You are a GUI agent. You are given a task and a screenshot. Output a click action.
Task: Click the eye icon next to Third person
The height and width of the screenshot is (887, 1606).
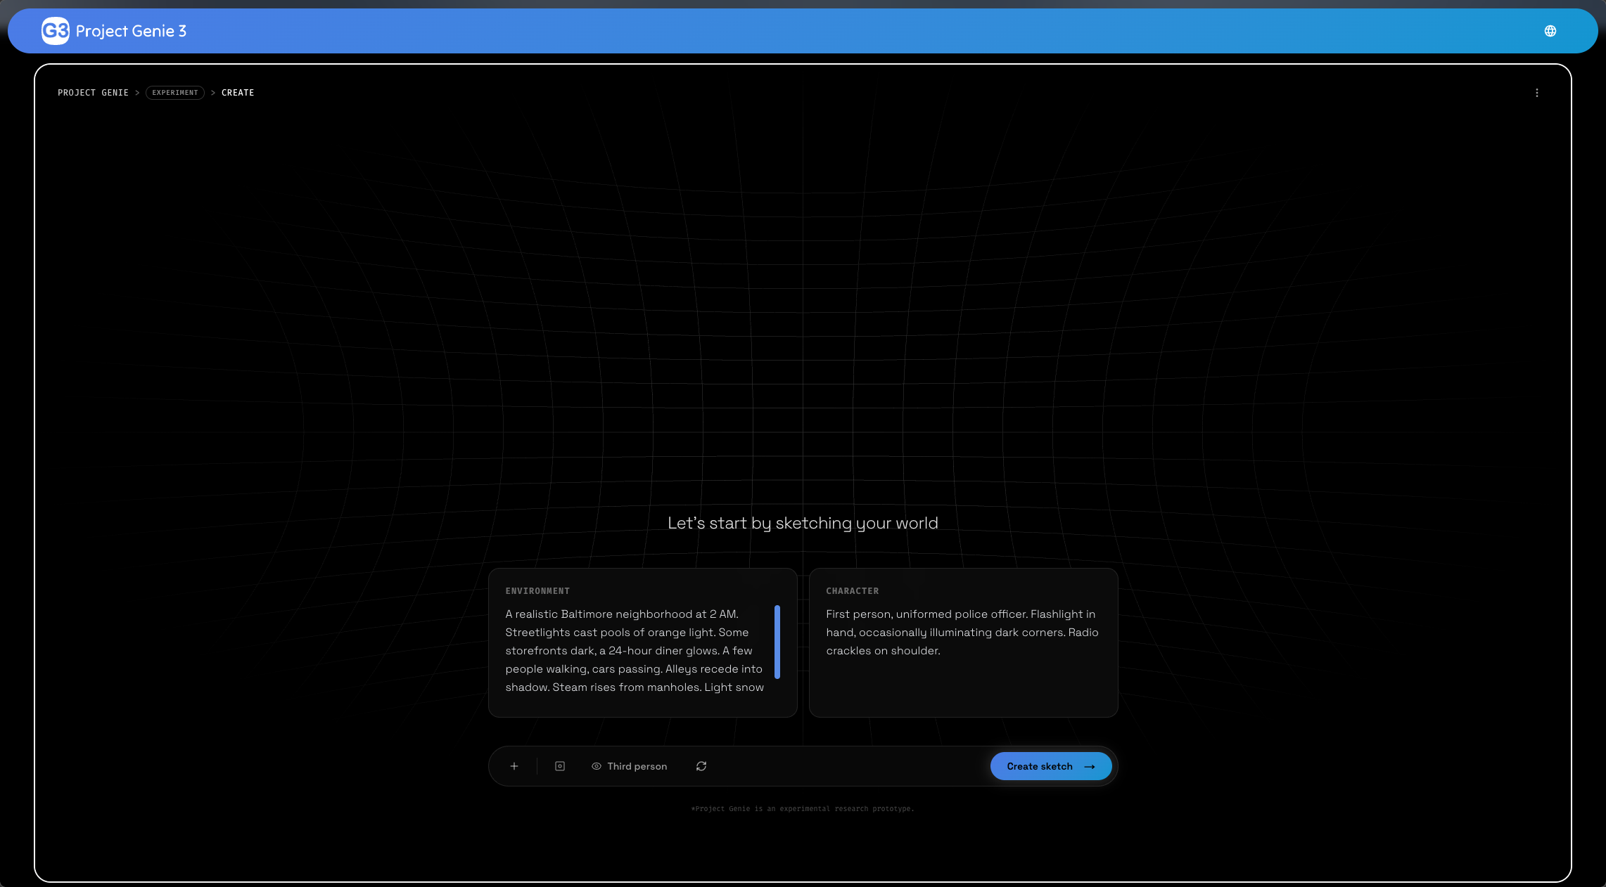(596, 766)
